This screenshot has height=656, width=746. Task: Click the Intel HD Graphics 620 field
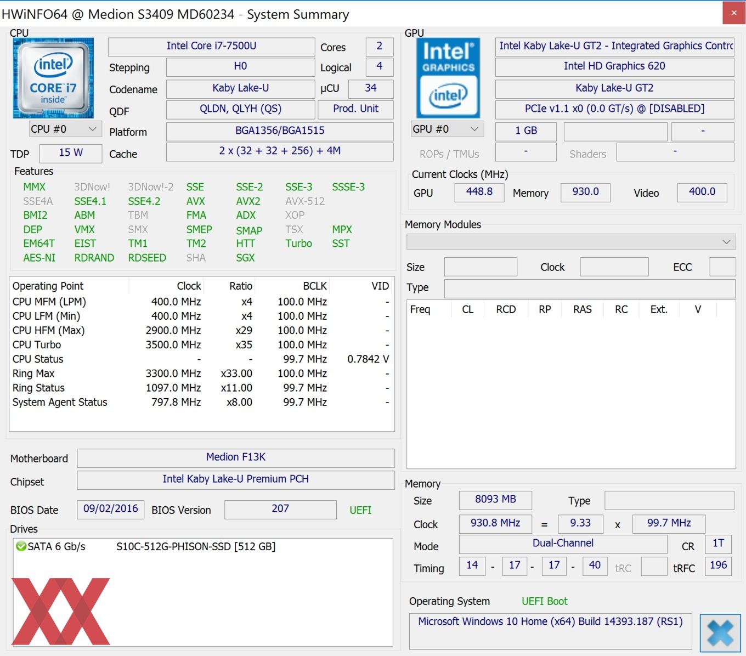[x=614, y=67]
